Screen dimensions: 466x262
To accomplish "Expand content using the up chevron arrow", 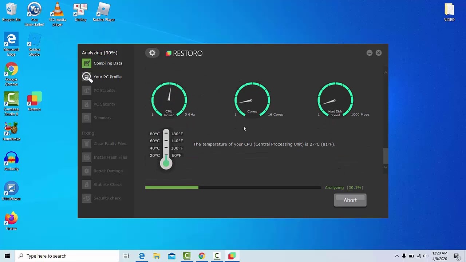I will click(x=386, y=72).
